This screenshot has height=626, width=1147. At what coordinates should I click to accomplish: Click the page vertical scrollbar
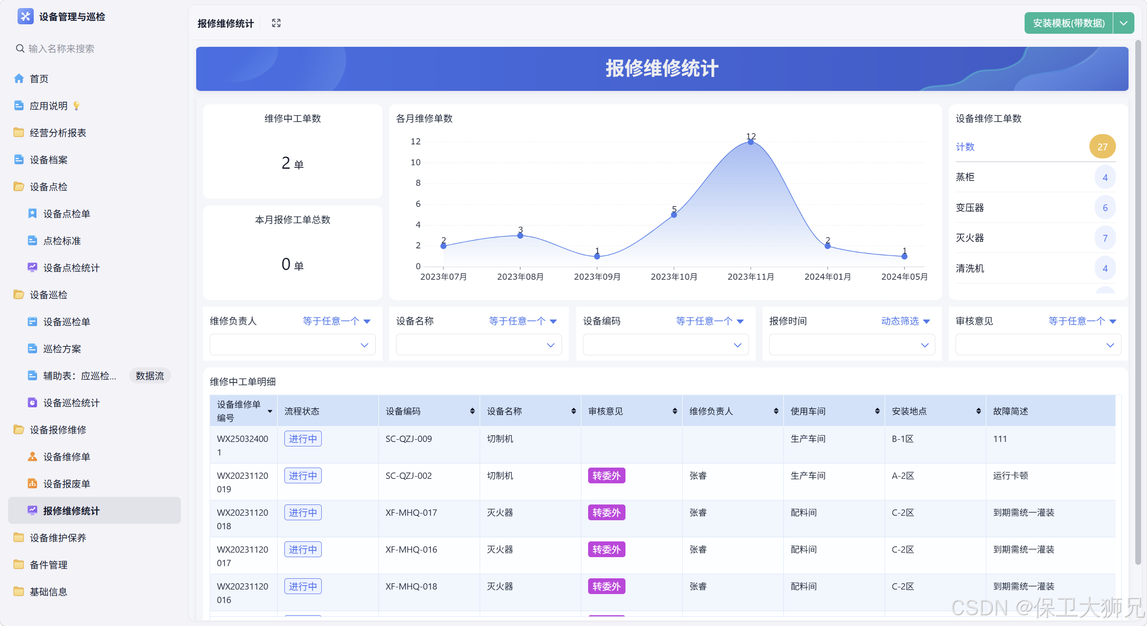click(x=1138, y=302)
